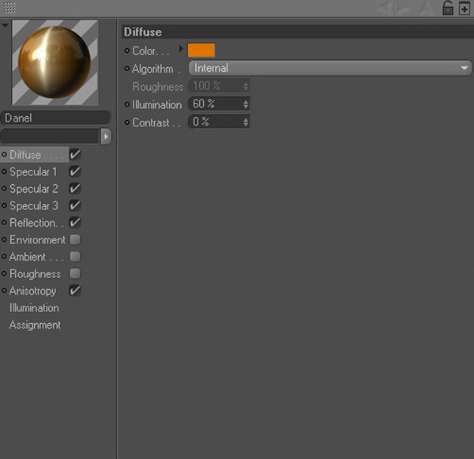Uncheck the Specular 1 checkbox
The image size is (474, 459).
(x=75, y=171)
